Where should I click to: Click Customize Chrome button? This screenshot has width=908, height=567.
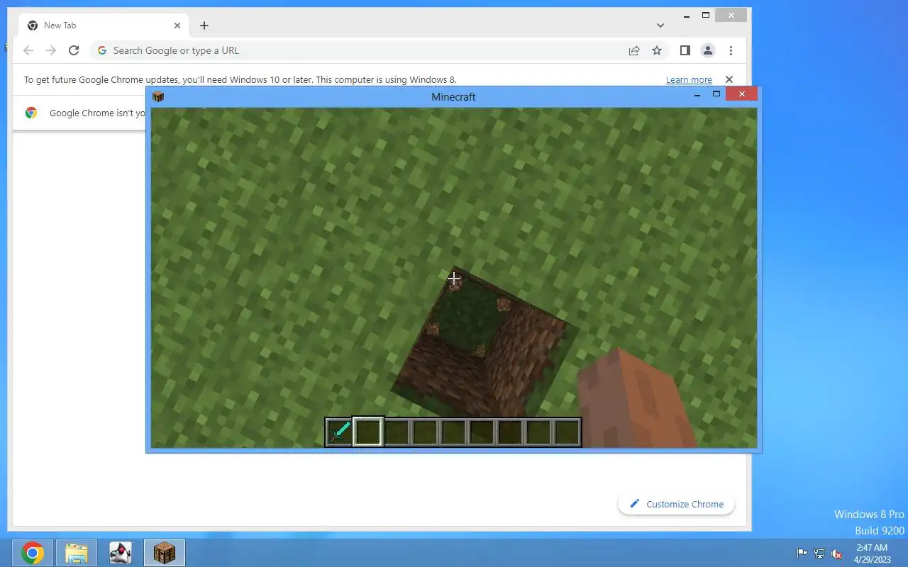pyautogui.click(x=676, y=504)
